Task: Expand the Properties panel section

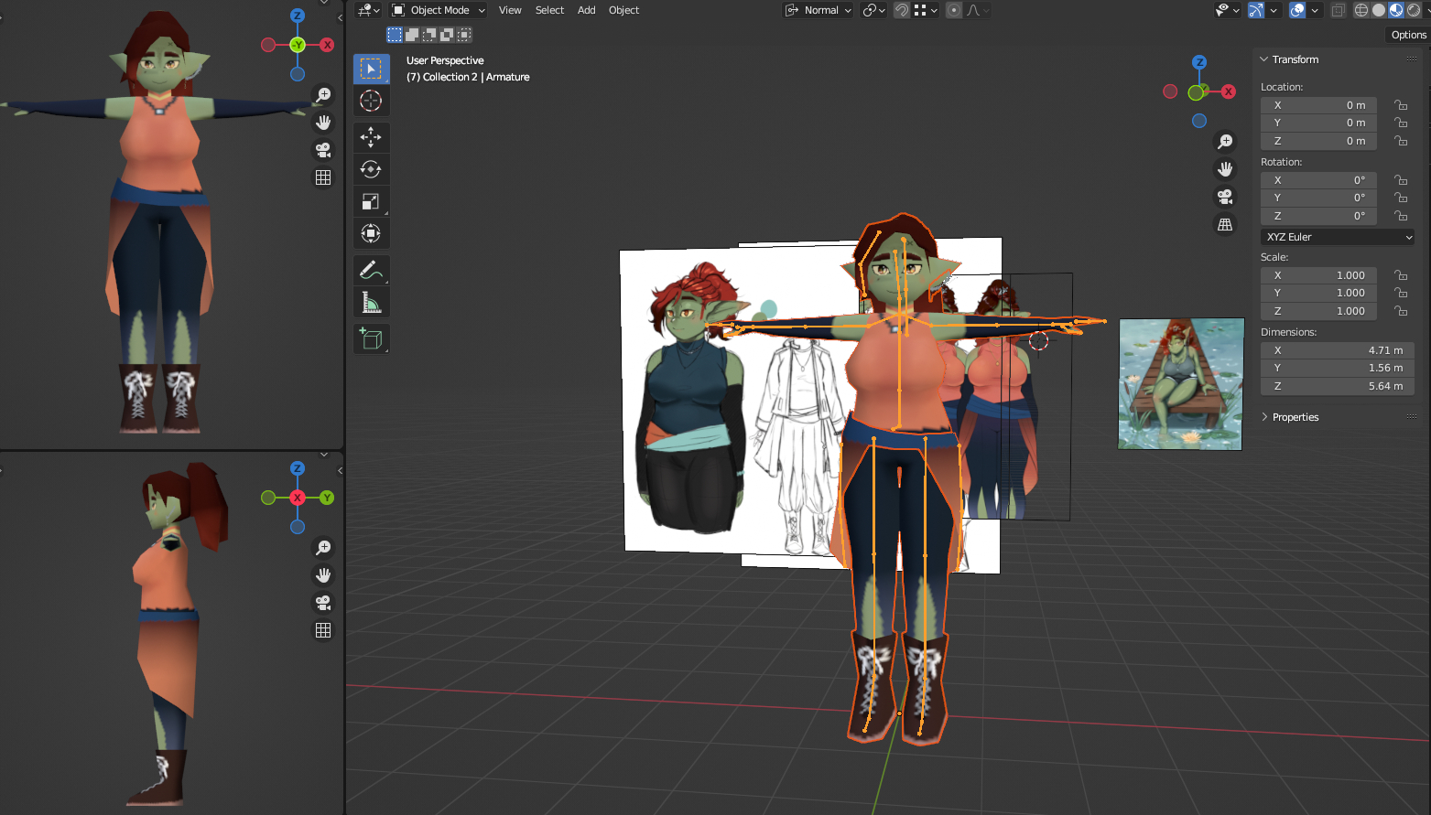Action: [1295, 417]
